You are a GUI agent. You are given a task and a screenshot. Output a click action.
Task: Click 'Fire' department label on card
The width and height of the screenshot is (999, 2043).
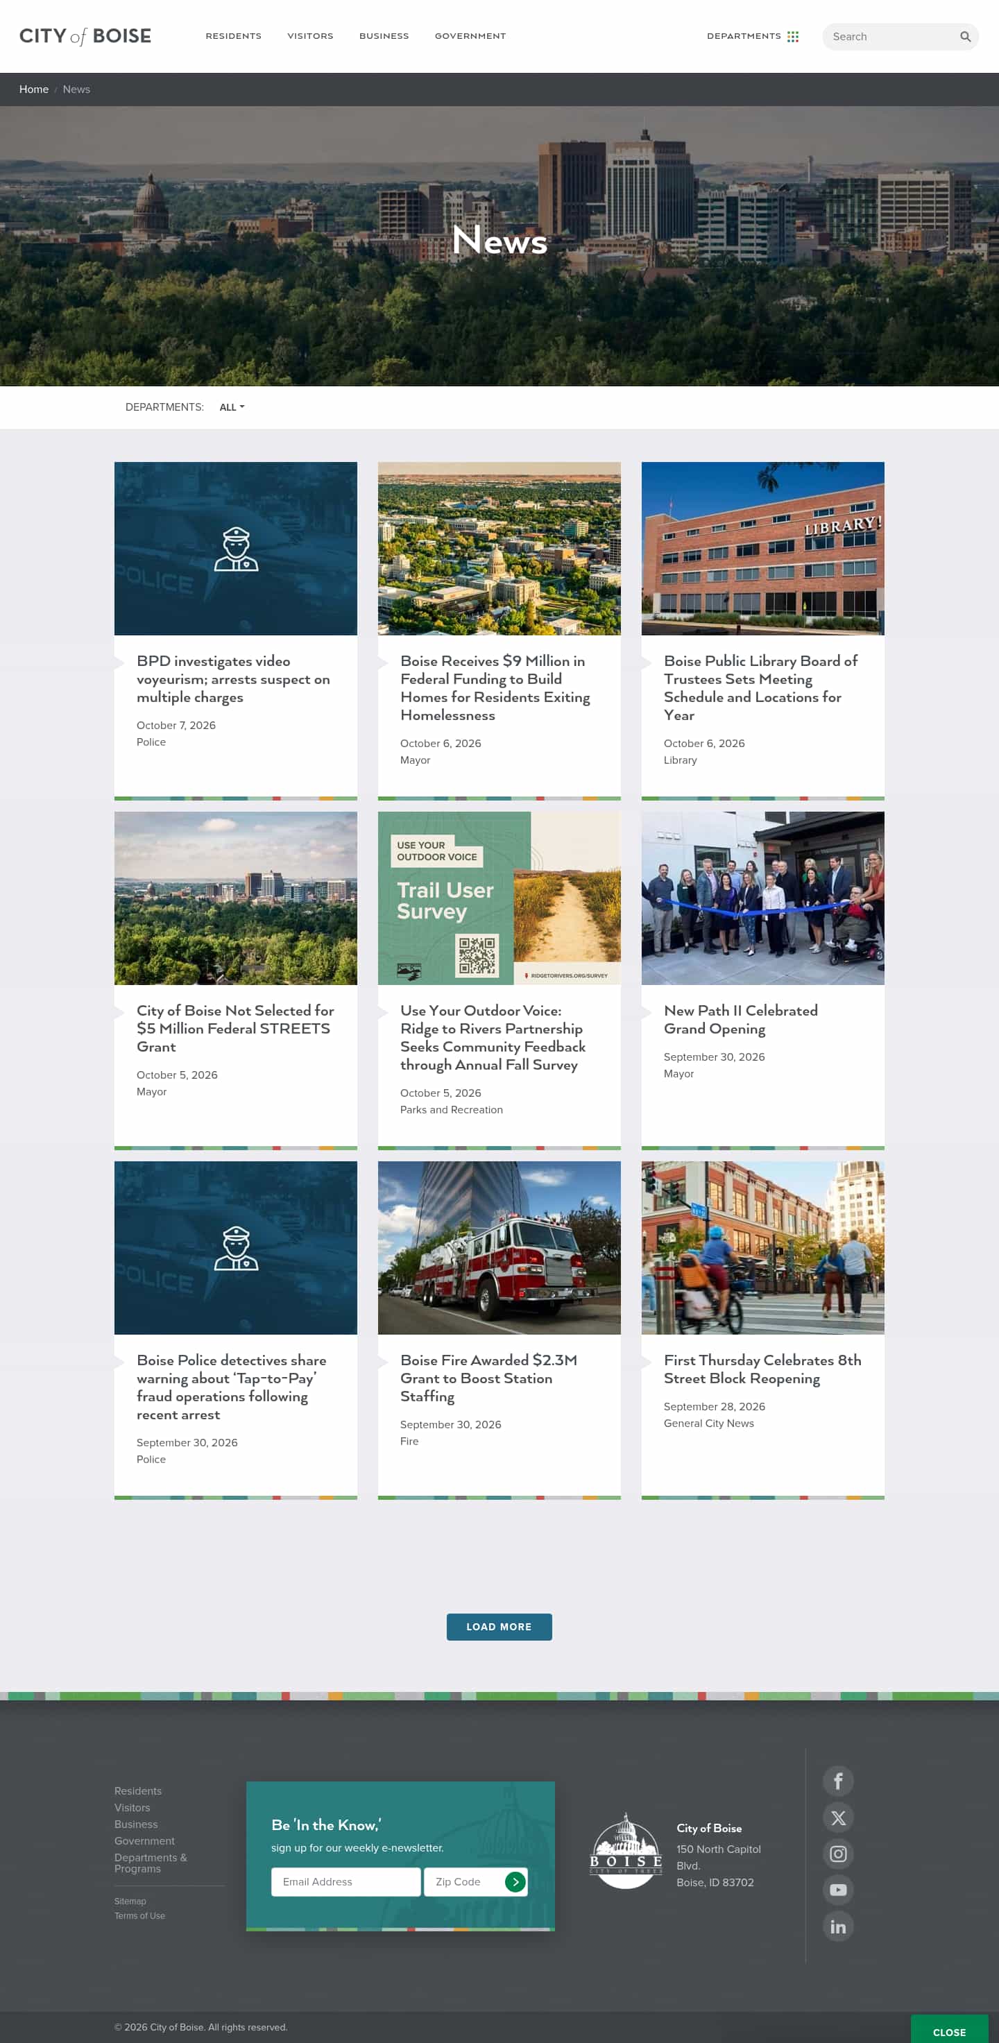409,1441
